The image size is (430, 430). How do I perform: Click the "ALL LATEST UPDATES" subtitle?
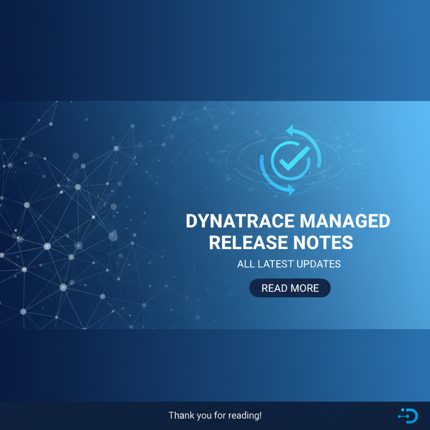point(289,264)
